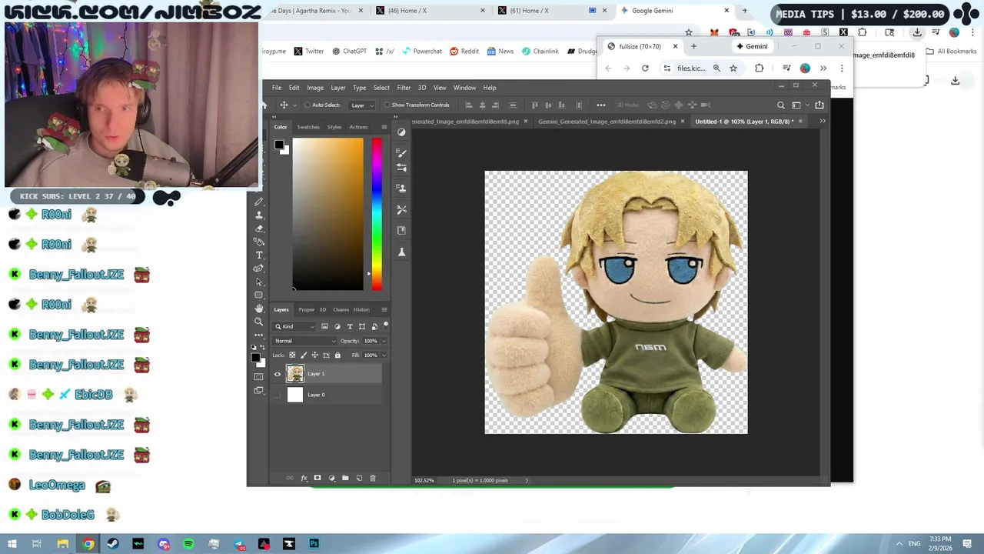Screen dimensions: 984x554
Task: Open the Image menu
Action: pyautogui.click(x=315, y=88)
